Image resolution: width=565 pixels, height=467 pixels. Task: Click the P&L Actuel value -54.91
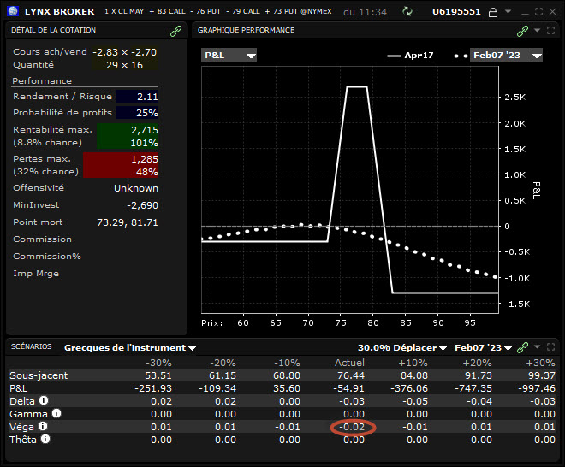348,388
